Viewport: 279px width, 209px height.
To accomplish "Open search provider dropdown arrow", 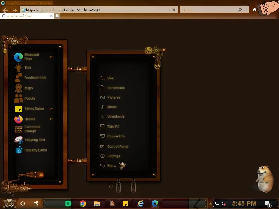I will [244, 10].
